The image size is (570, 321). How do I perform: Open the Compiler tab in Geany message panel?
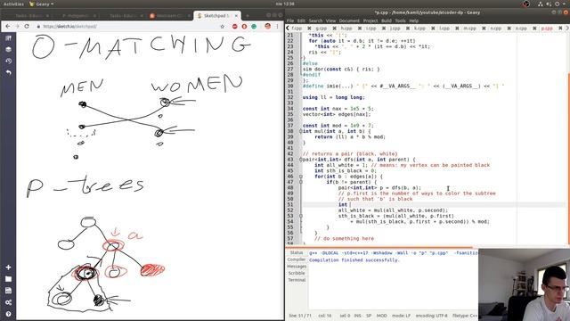[x=297, y=259]
